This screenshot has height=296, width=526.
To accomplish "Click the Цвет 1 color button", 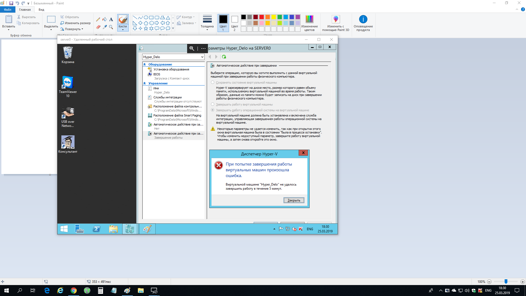I will pyautogui.click(x=223, y=23).
